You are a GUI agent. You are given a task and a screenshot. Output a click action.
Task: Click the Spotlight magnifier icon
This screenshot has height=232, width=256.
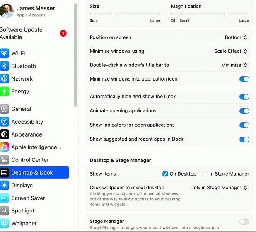(x=5, y=210)
